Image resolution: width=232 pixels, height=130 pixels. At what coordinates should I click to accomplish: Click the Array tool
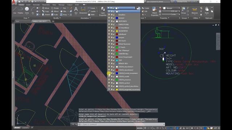click(64, 14)
